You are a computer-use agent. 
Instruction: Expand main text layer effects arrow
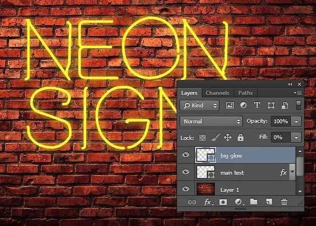click(292, 172)
